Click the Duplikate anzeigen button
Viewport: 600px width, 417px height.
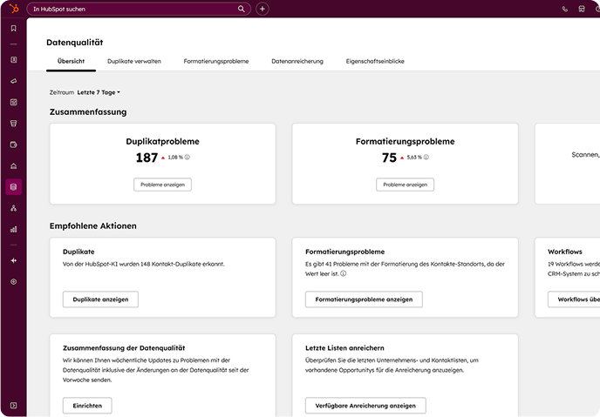(x=100, y=299)
